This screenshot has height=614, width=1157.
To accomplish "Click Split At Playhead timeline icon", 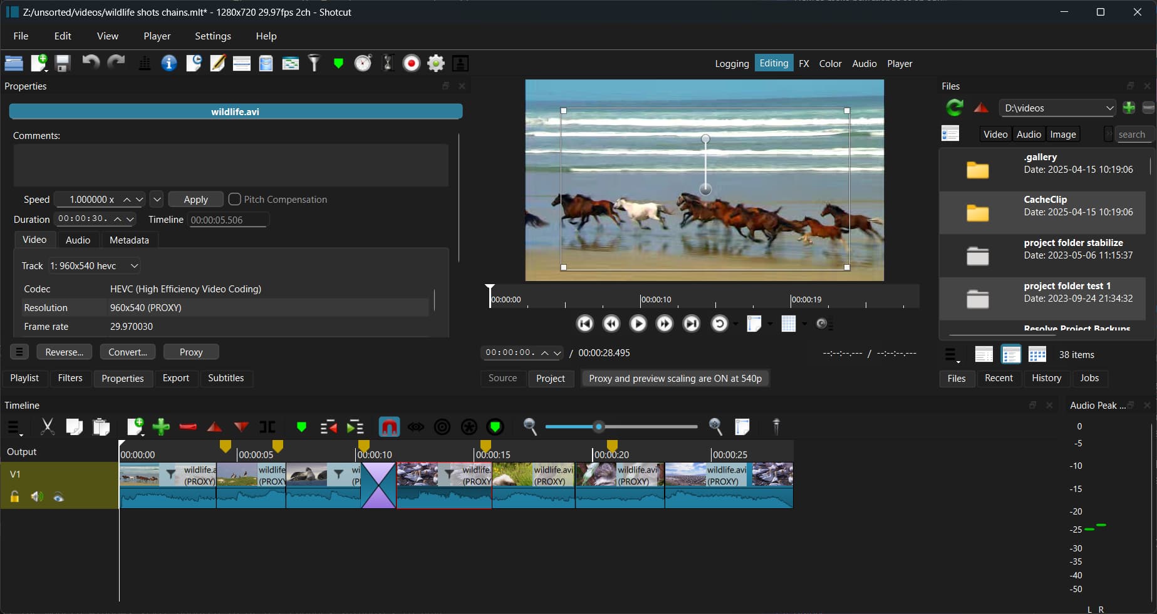I will [x=267, y=427].
